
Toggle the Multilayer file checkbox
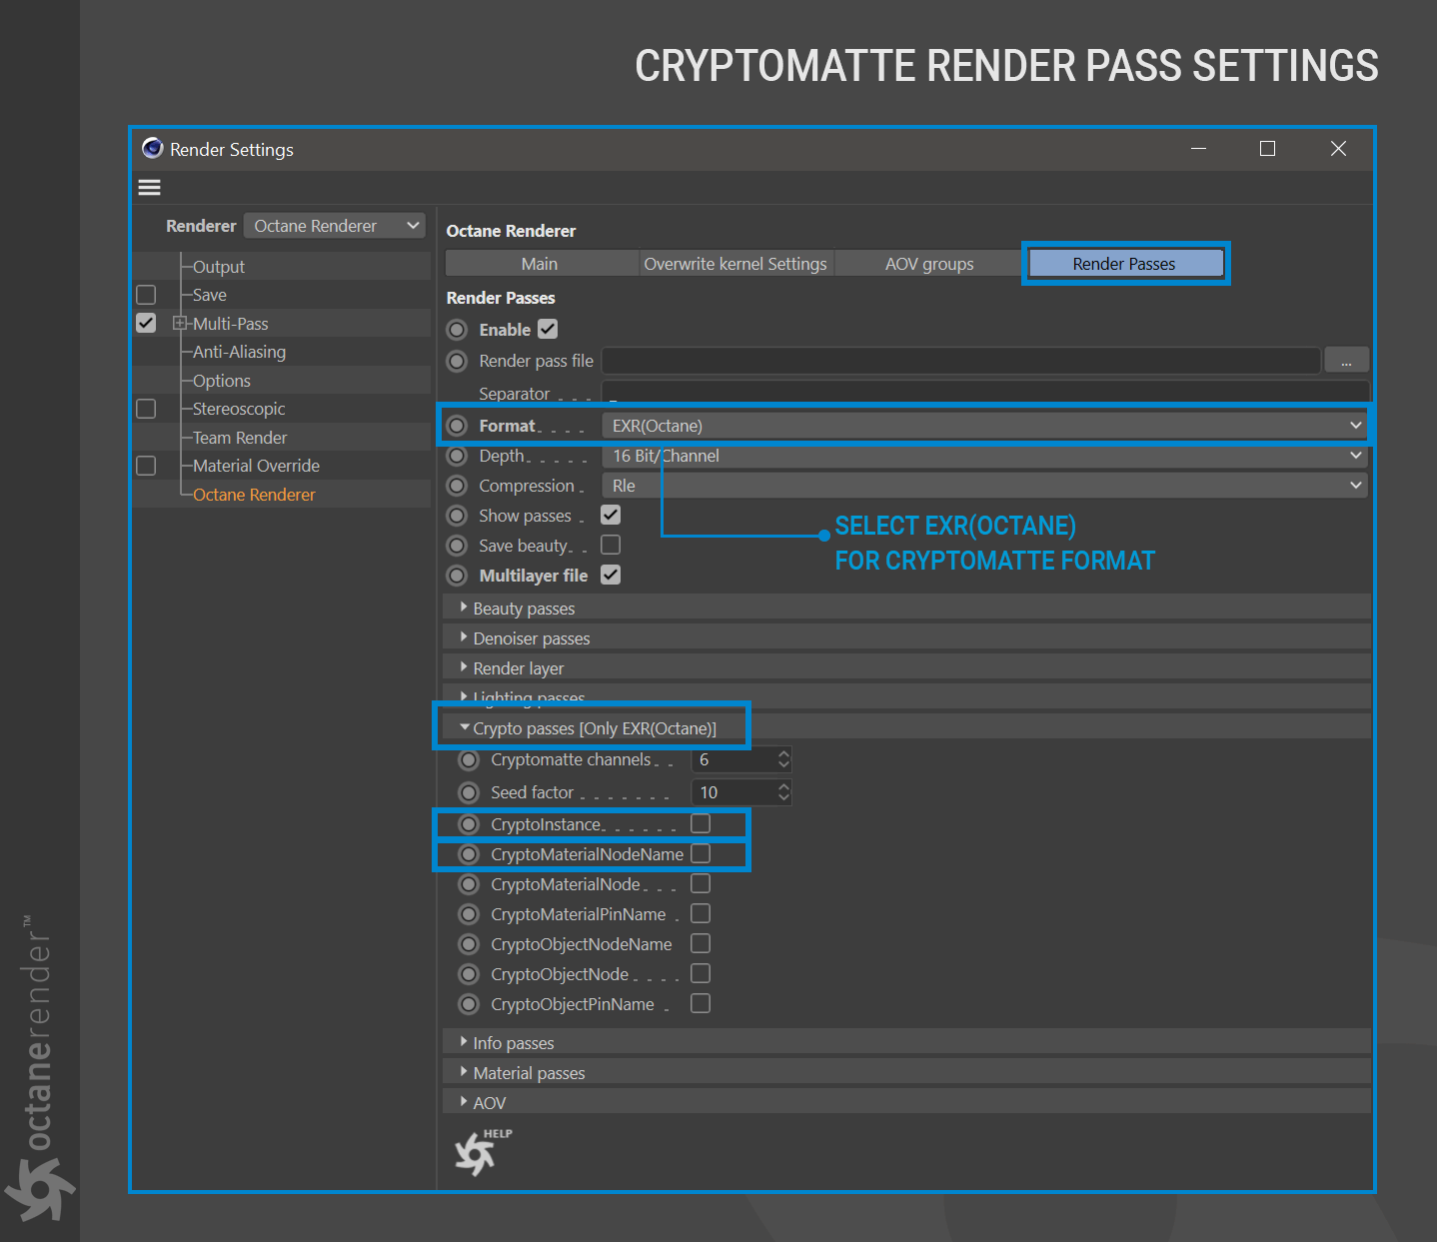tap(611, 575)
